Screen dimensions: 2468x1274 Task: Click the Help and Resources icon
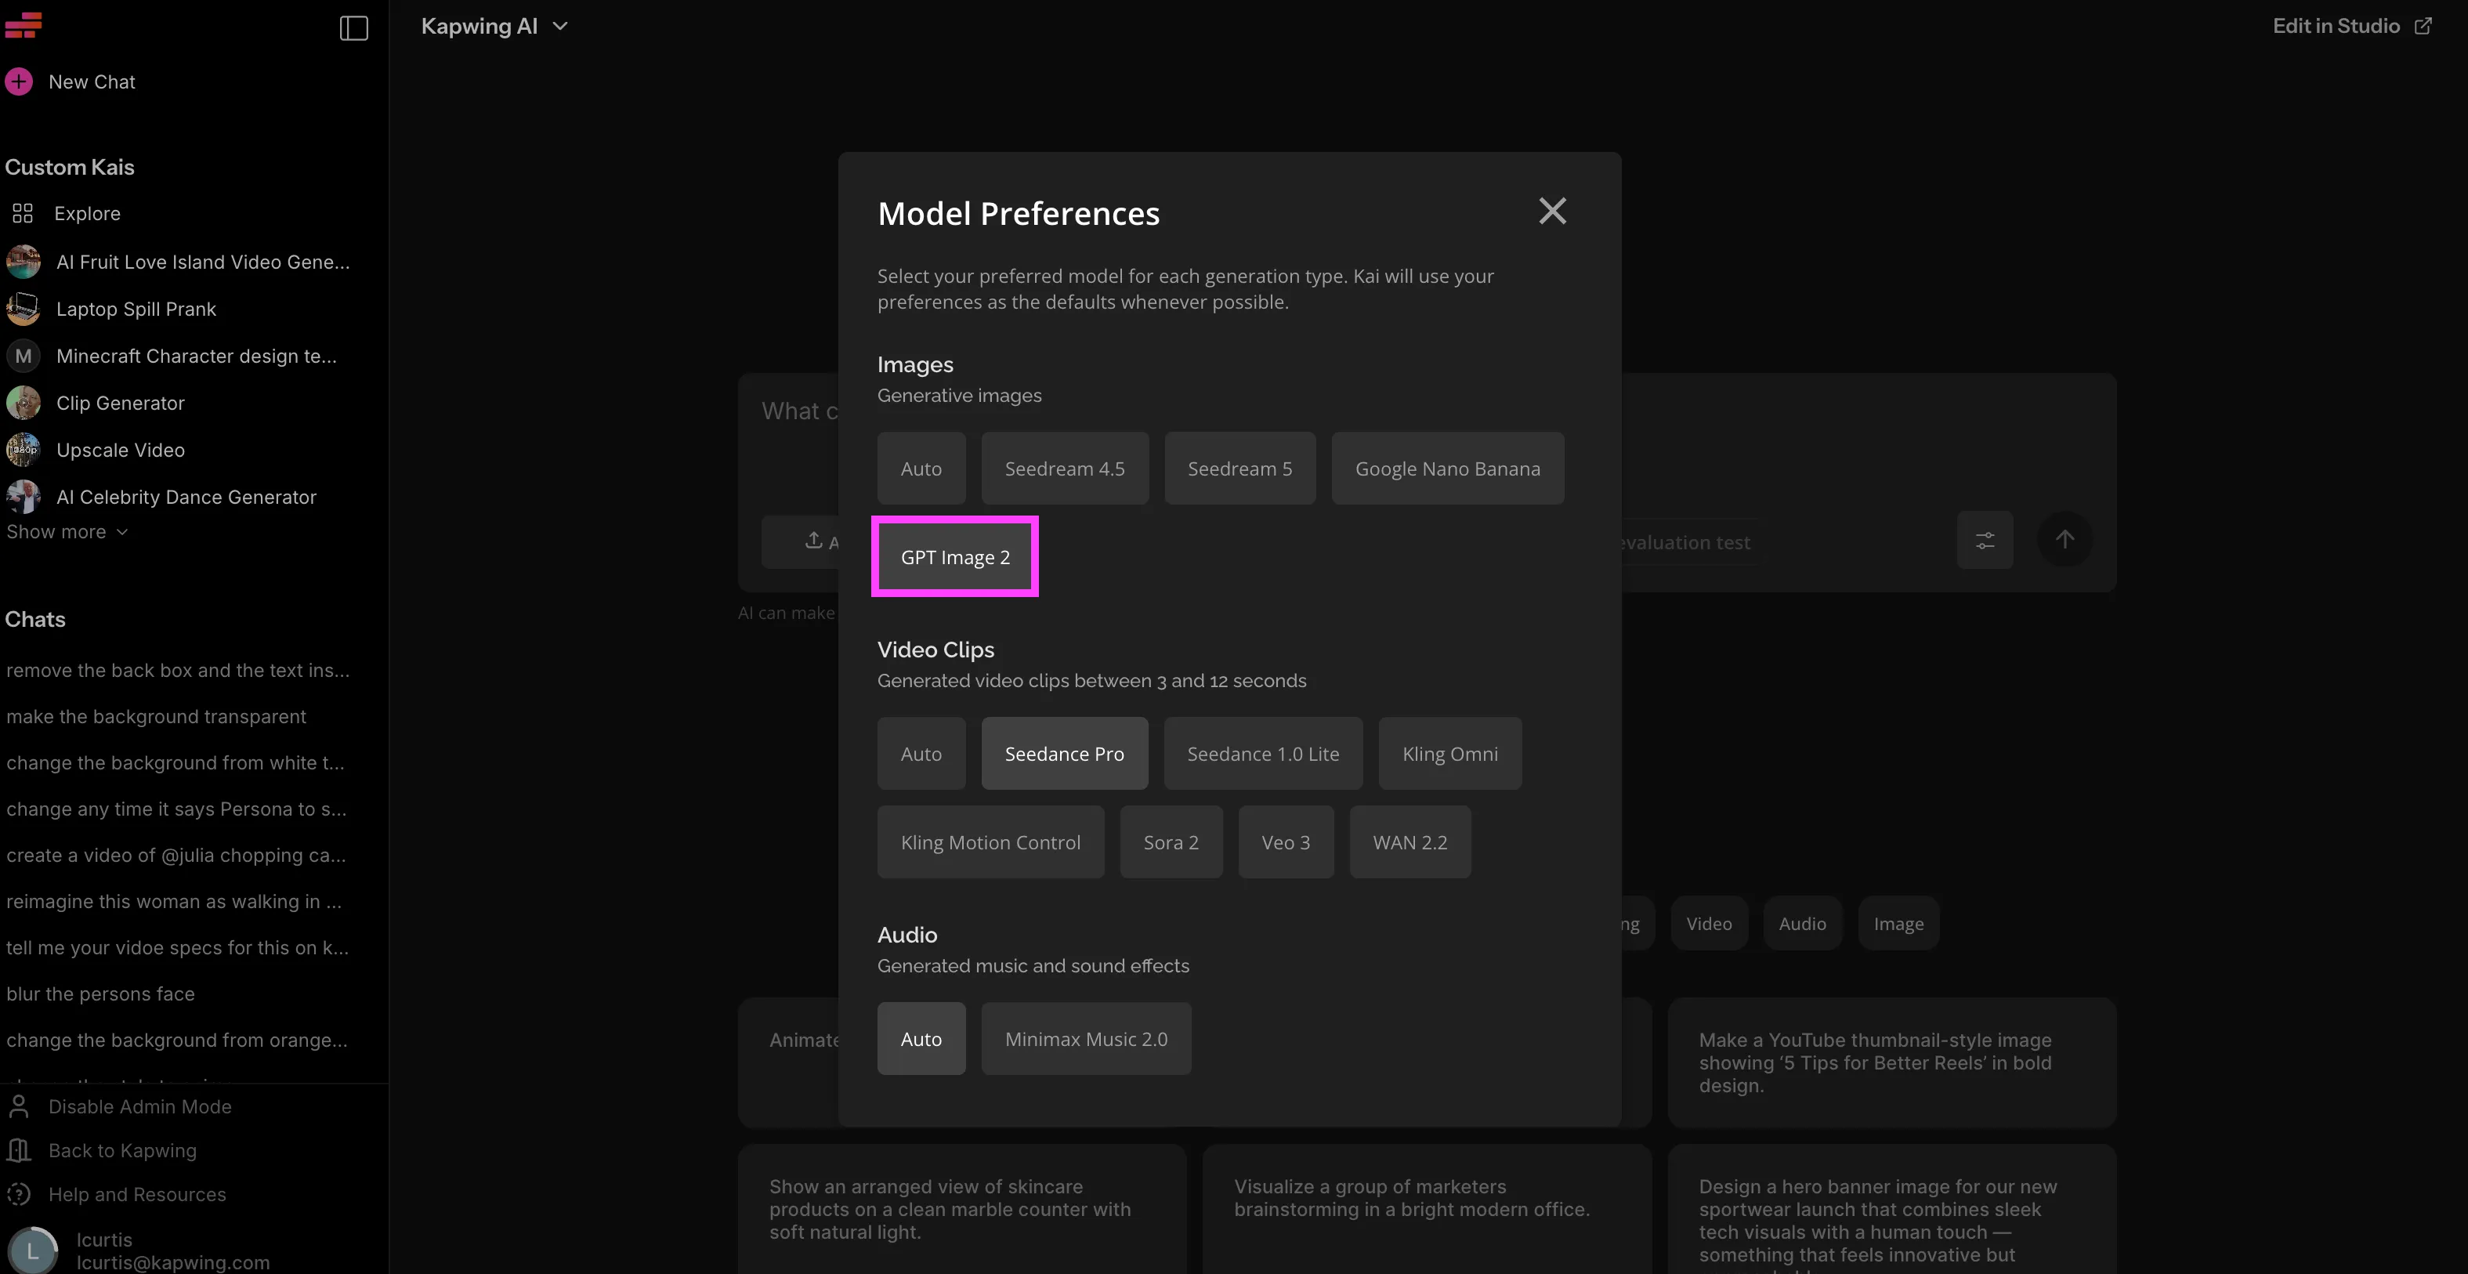[x=18, y=1195]
